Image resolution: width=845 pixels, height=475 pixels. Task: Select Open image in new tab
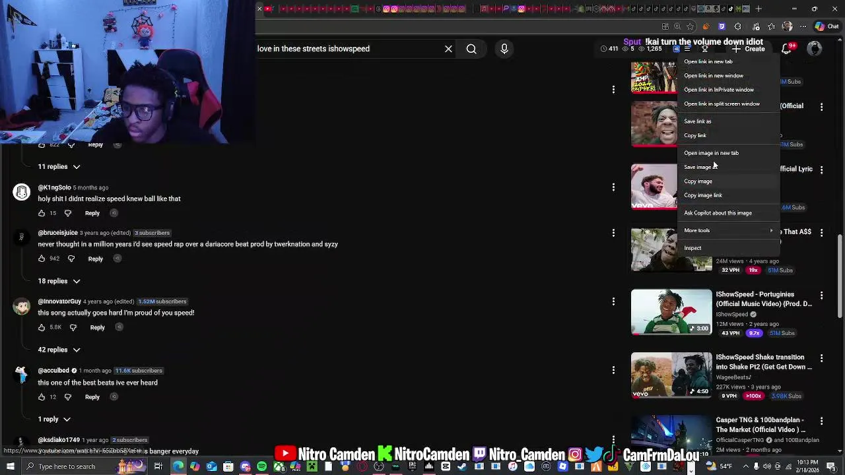point(729,153)
